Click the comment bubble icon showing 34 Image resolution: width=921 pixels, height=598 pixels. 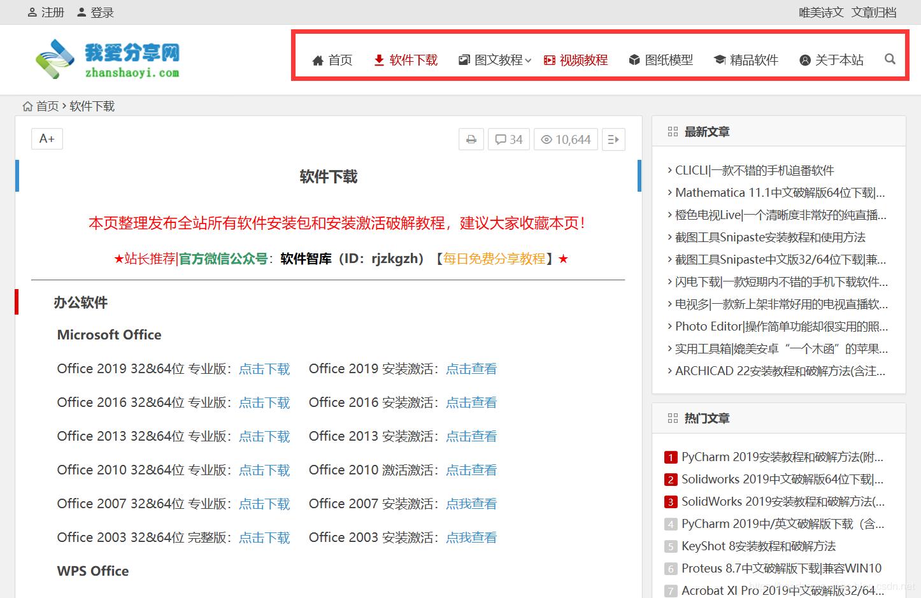tap(508, 139)
